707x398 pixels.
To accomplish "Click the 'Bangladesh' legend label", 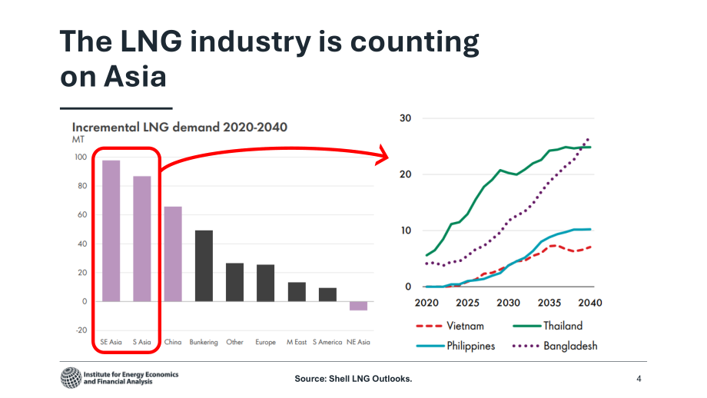I will click(x=570, y=347).
